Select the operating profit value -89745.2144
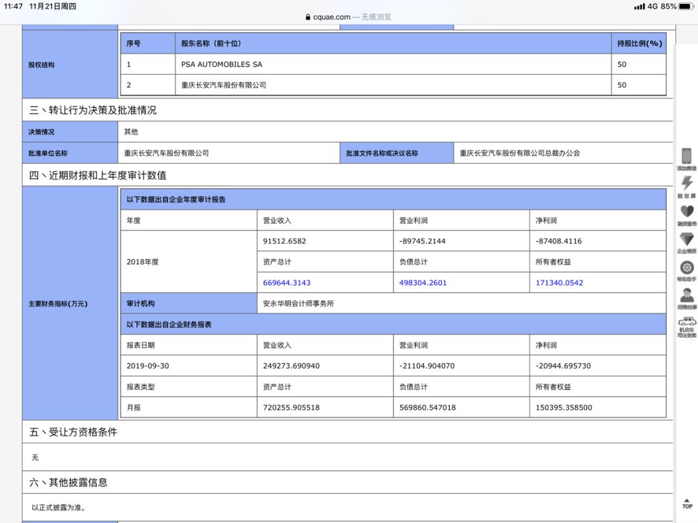The width and height of the screenshot is (698, 523). 423,241
